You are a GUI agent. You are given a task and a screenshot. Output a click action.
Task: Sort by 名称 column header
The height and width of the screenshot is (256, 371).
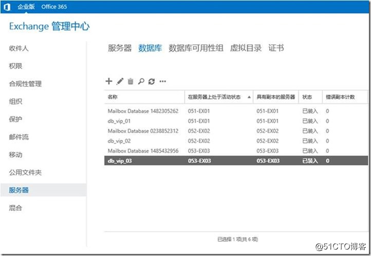coord(144,97)
